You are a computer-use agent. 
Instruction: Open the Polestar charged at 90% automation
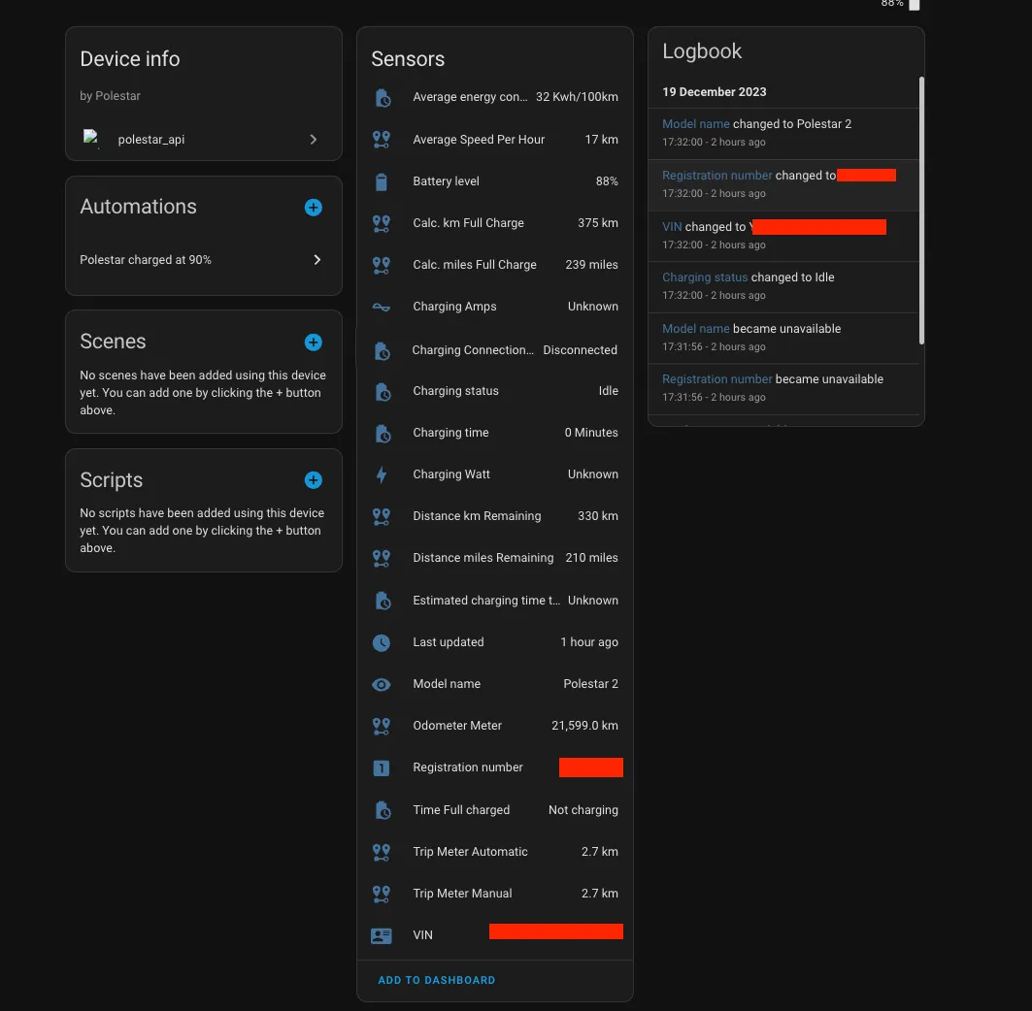point(203,260)
